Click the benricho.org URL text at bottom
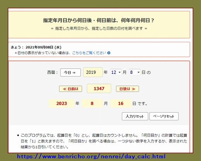Screen dimensions: 201x161 point(91,156)
